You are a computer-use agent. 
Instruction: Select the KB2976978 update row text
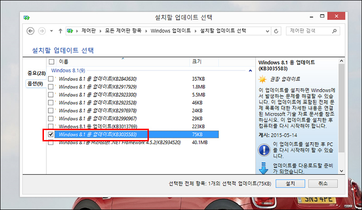point(98,111)
